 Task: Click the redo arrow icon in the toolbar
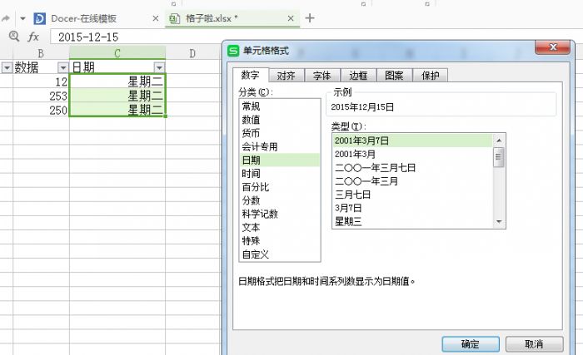click(x=6, y=18)
